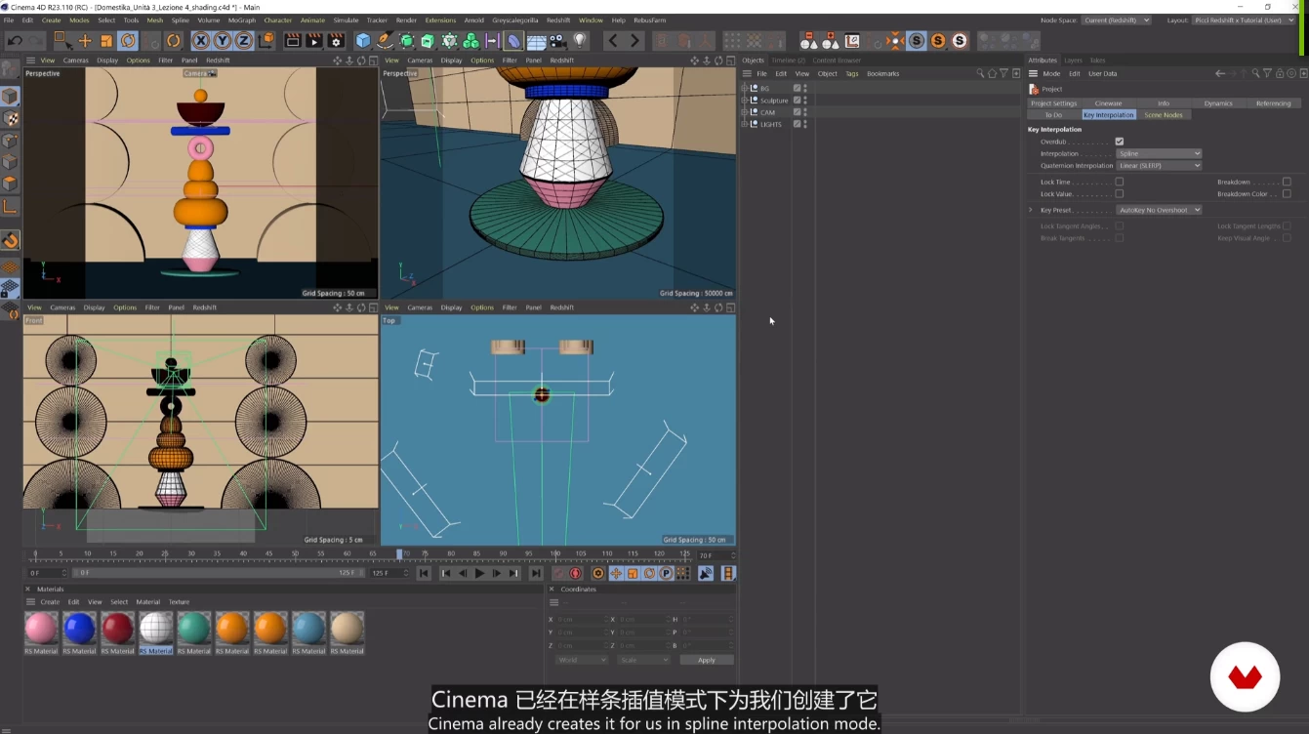
Task: Select the Spline Pen tool icon
Action: [385, 41]
